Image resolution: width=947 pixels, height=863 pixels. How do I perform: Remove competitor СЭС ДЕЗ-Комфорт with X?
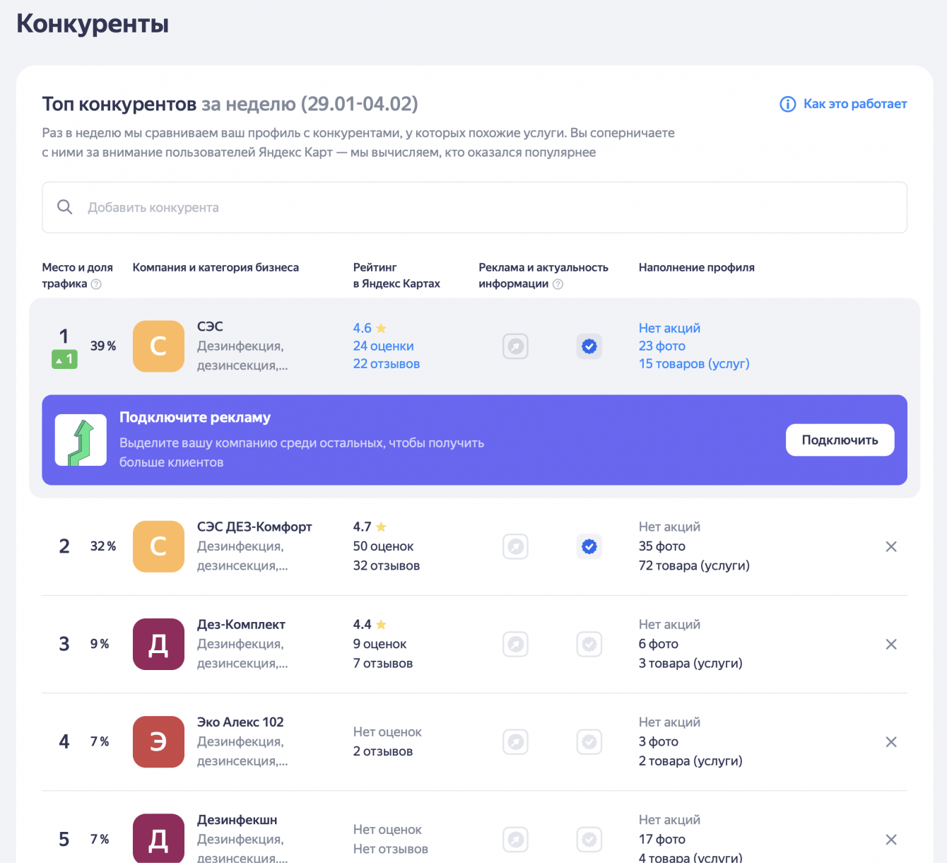tap(891, 546)
